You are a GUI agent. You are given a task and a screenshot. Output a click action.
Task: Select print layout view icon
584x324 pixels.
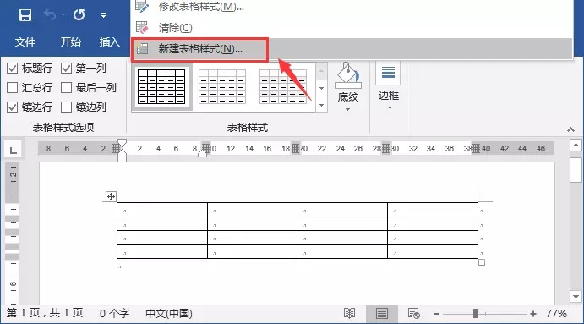(x=382, y=314)
